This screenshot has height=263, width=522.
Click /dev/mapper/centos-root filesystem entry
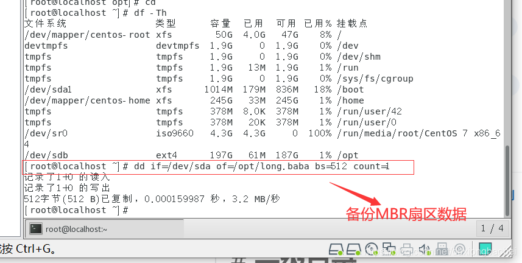(x=87, y=35)
